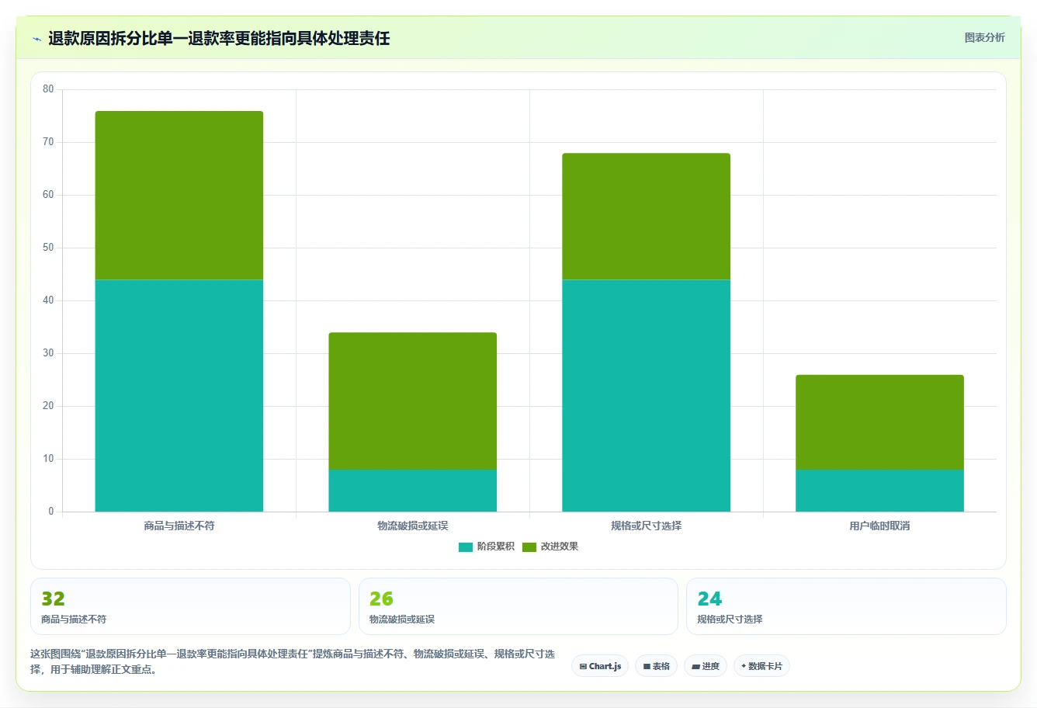The image size is (1037, 708).
Task: Click the 规格或尺寸选择 x-axis label
Action: coord(647,526)
